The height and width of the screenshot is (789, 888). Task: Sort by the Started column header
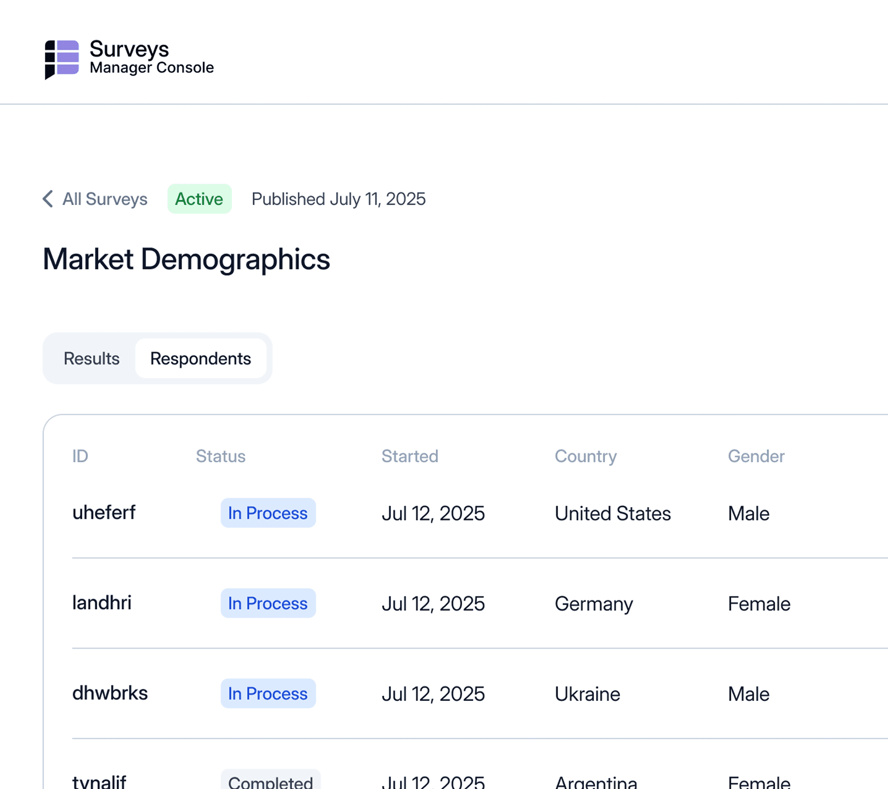409,456
